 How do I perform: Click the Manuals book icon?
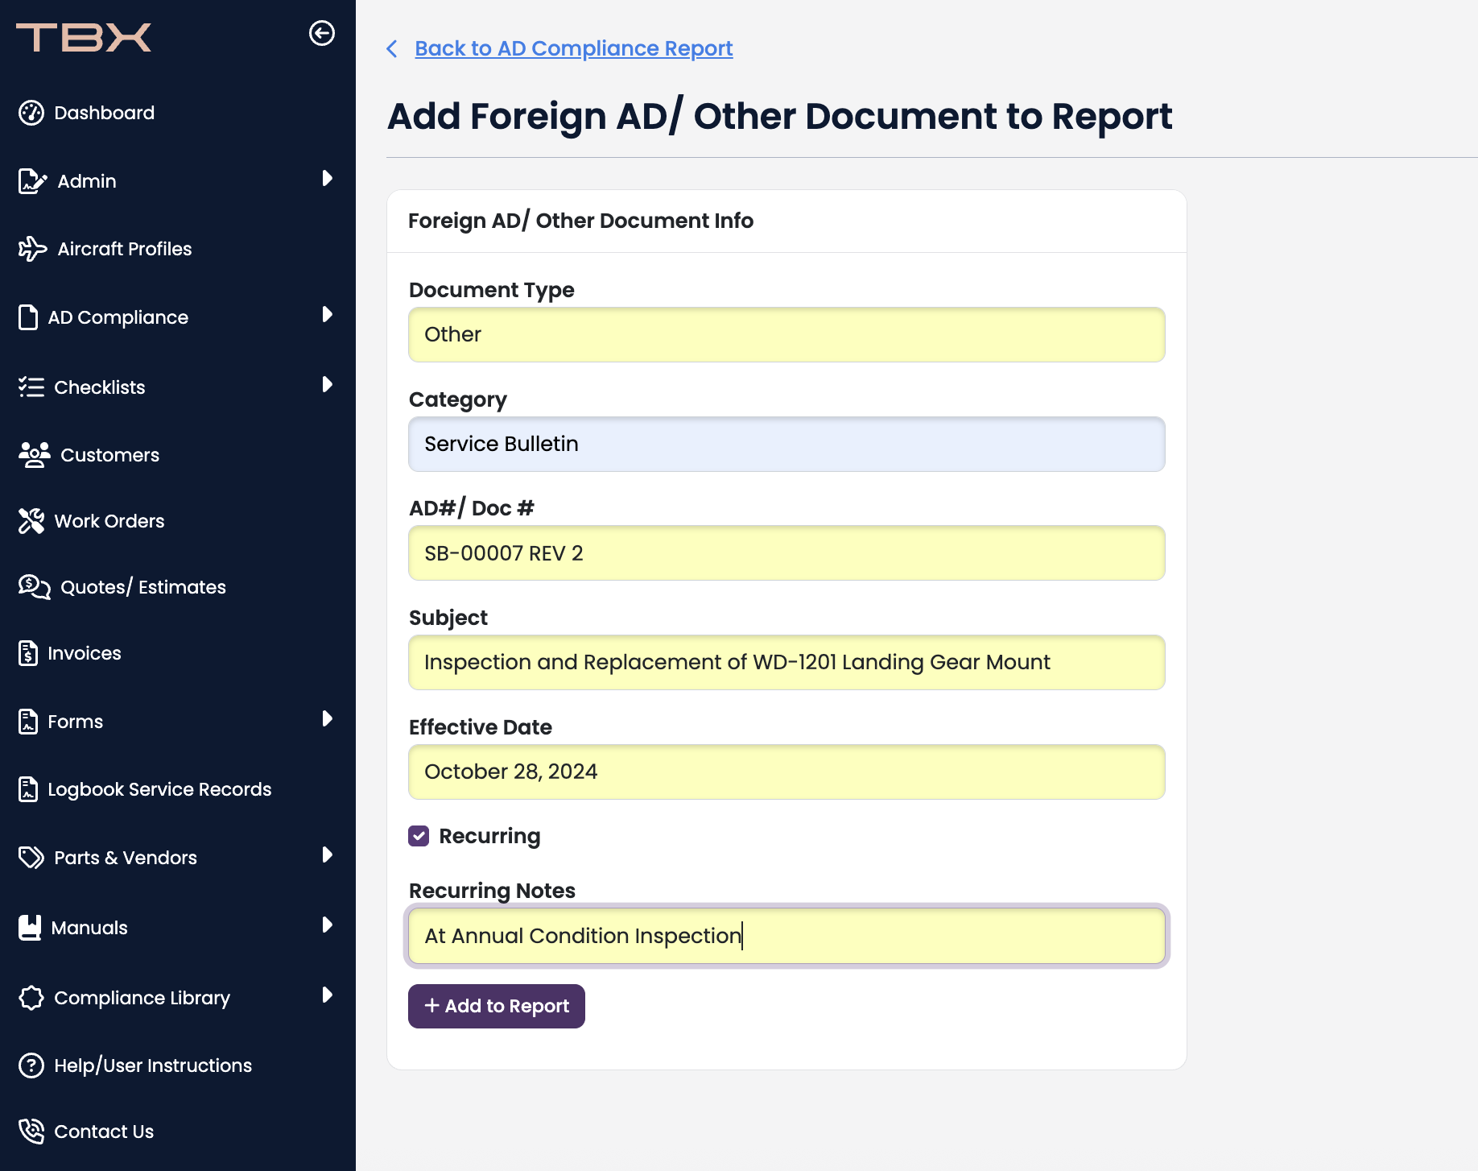[30, 928]
